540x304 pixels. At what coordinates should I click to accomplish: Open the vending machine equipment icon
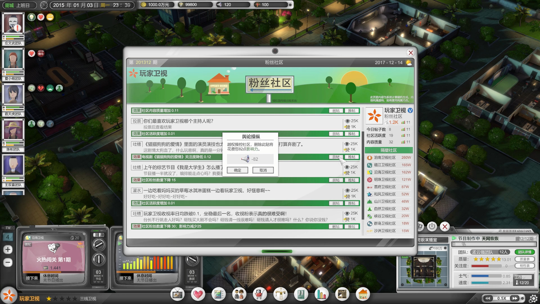301,294
